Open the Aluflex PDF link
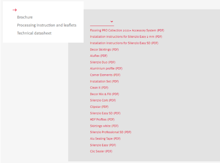Image resolution: width=220 pixels, height=163 pixels. 99,56
